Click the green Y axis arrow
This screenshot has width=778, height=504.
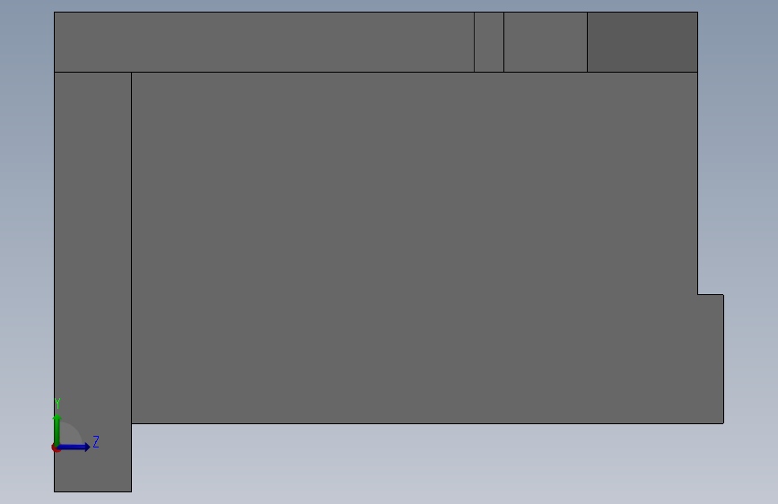pyautogui.click(x=57, y=430)
